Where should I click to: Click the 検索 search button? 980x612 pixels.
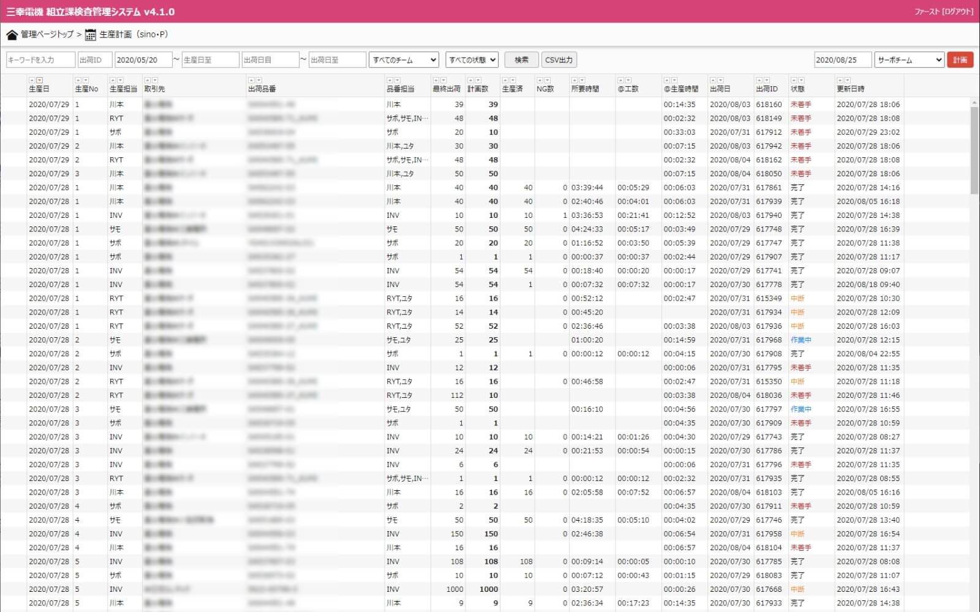521,59
